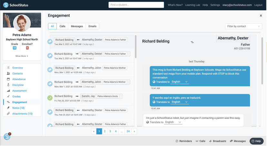
Task: Close the Engagement panel
Action: pos(261,16)
